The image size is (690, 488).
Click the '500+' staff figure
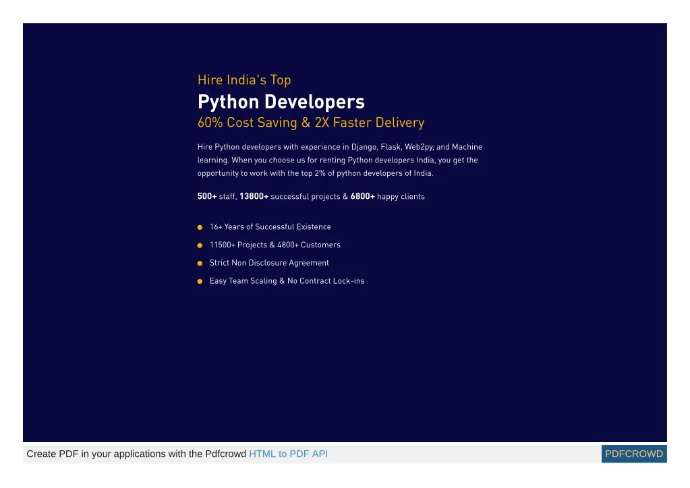tap(207, 196)
